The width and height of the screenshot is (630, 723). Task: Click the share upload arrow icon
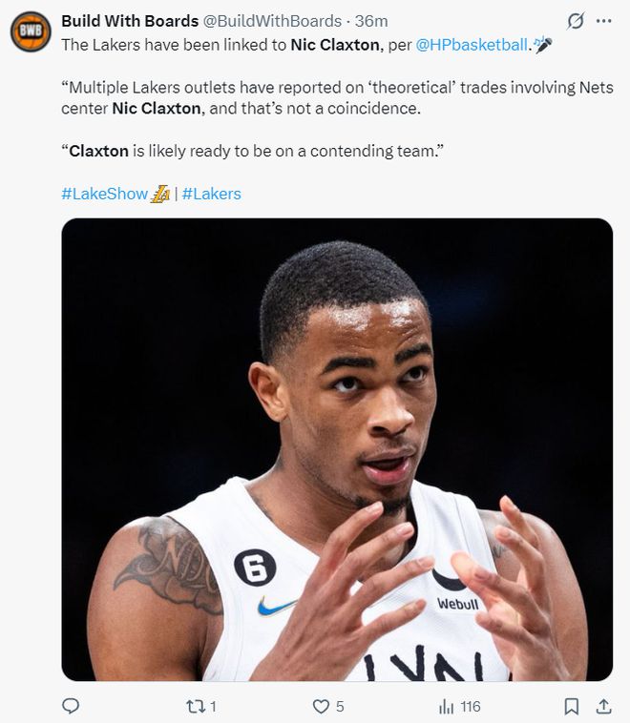pos(603,707)
